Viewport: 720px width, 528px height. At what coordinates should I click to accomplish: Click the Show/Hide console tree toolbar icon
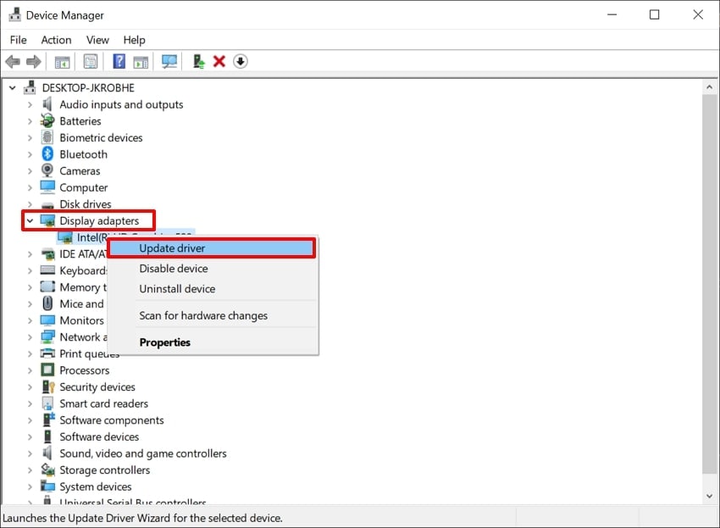point(62,60)
